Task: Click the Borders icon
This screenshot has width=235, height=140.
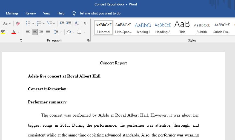Action: tap(79, 32)
